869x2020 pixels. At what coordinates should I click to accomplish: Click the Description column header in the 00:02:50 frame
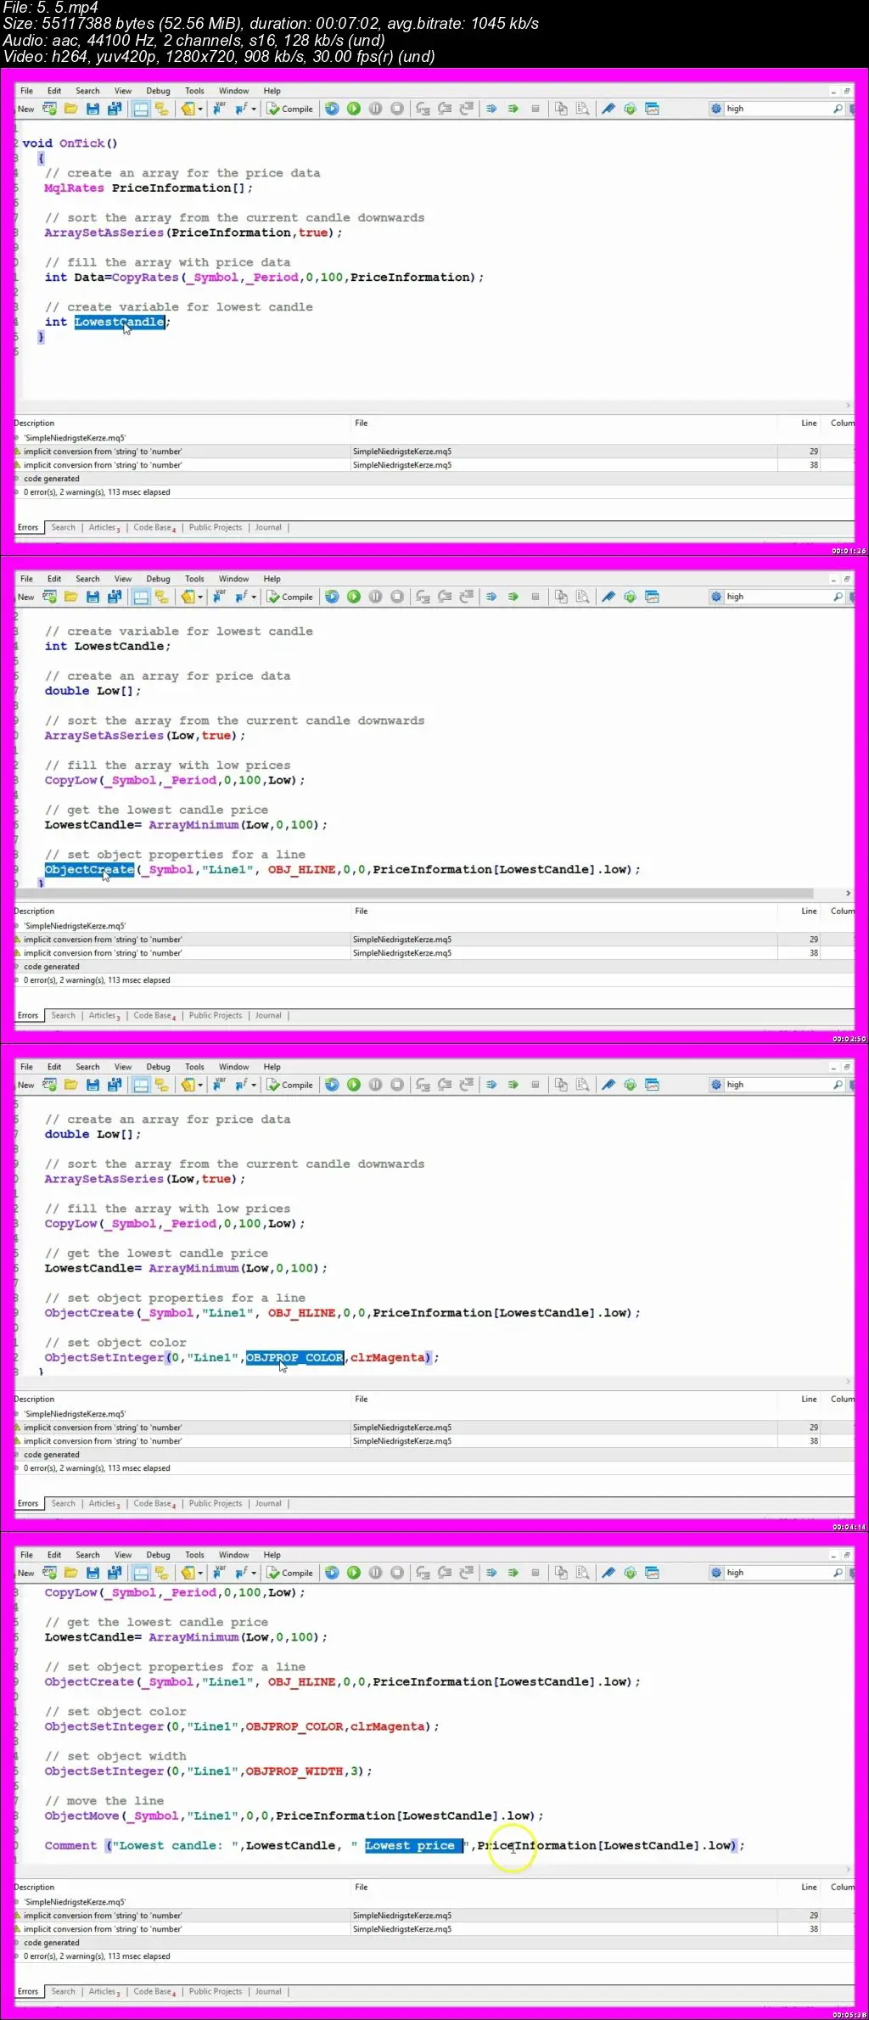click(x=34, y=912)
